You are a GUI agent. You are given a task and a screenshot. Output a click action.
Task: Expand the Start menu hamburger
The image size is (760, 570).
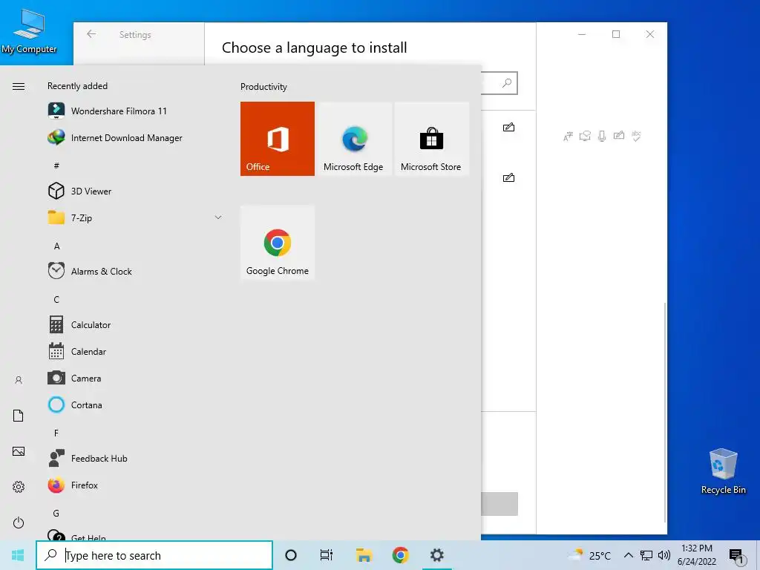click(x=19, y=86)
